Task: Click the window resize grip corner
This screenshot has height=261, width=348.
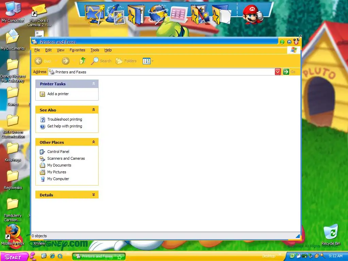Action: pyautogui.click(x=298, y=236)
